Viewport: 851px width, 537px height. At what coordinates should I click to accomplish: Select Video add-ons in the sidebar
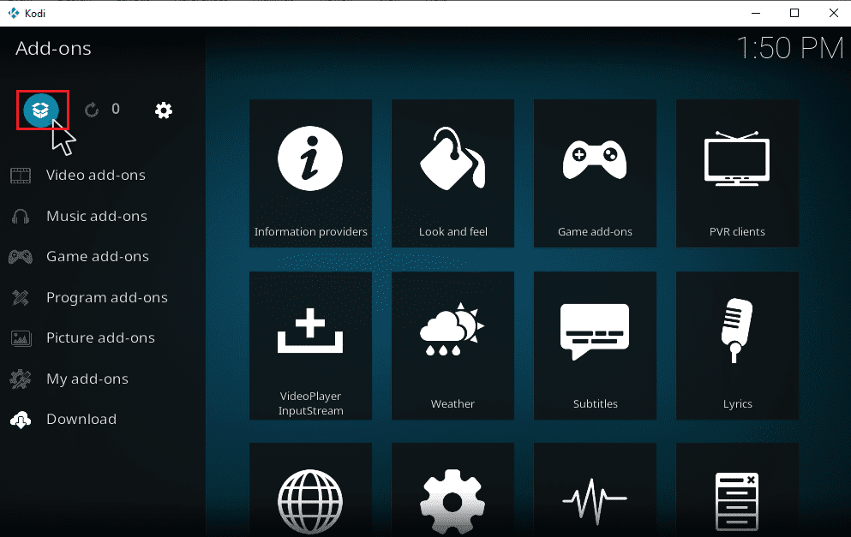click(94, 175)
